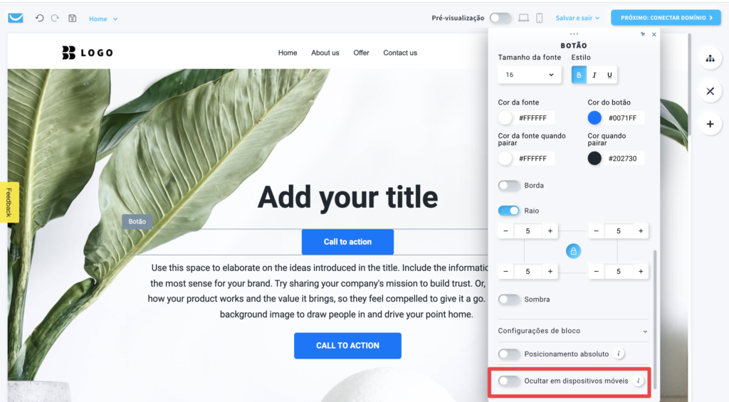Grab the panel drag handle dots

(x=574, y=33)
